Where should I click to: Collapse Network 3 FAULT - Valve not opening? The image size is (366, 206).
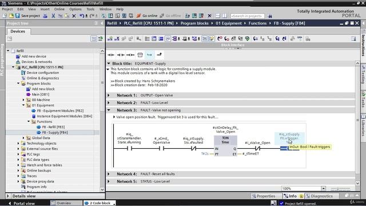point(109,110)
